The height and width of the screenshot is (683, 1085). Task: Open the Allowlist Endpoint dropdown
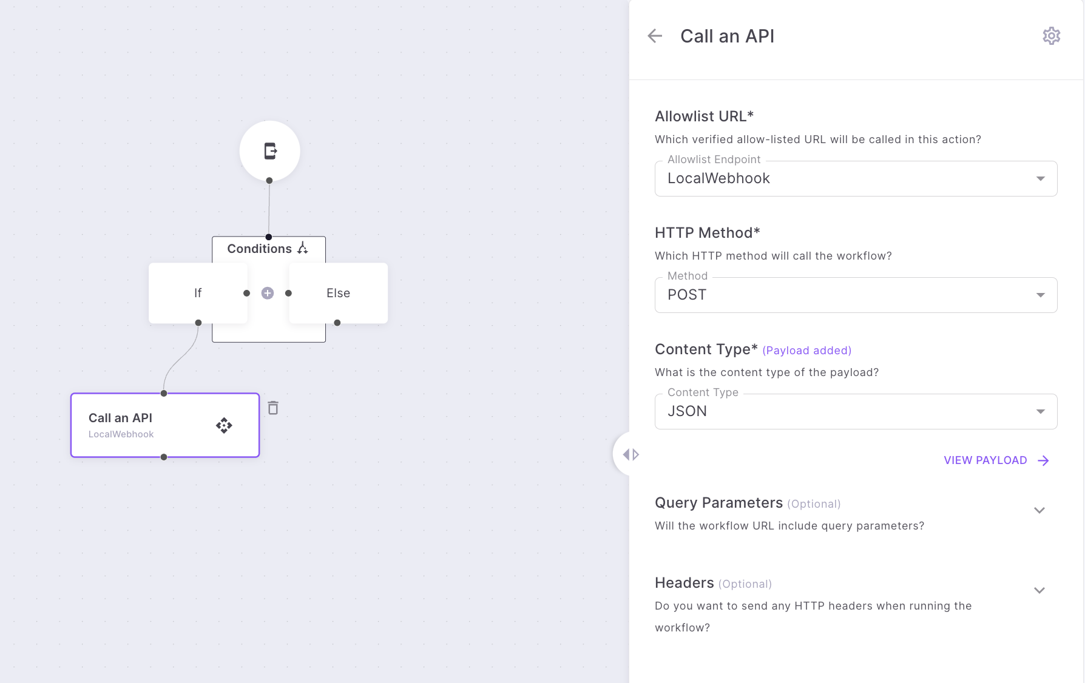pyautogui.click(x=856, y=178)
